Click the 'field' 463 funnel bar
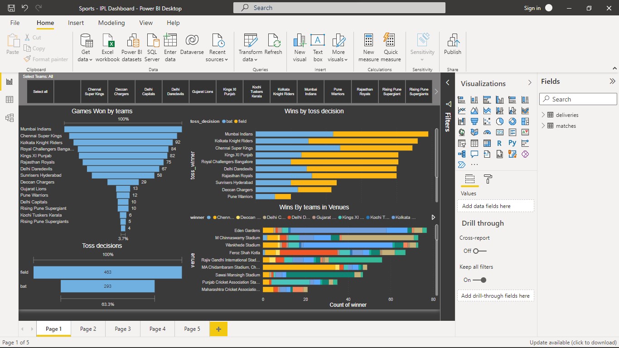619x348 pixels. click(x=107, y=272)
